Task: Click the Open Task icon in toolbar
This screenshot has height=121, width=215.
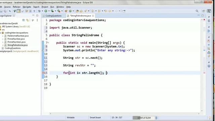Action: pyautogui.click(x=81, y=11)
